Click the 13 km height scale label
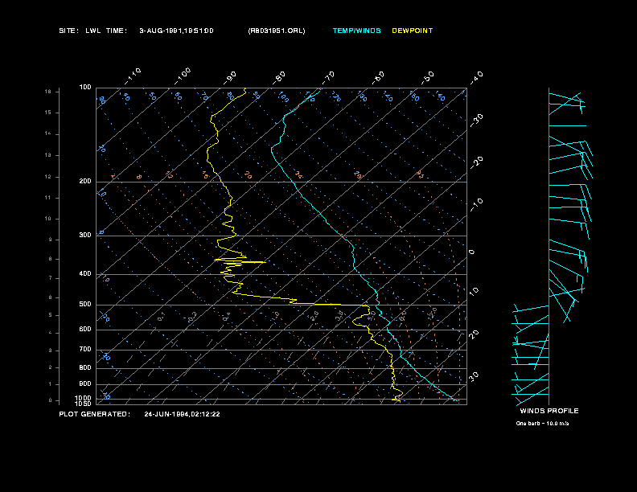 (x=48, y=155)
